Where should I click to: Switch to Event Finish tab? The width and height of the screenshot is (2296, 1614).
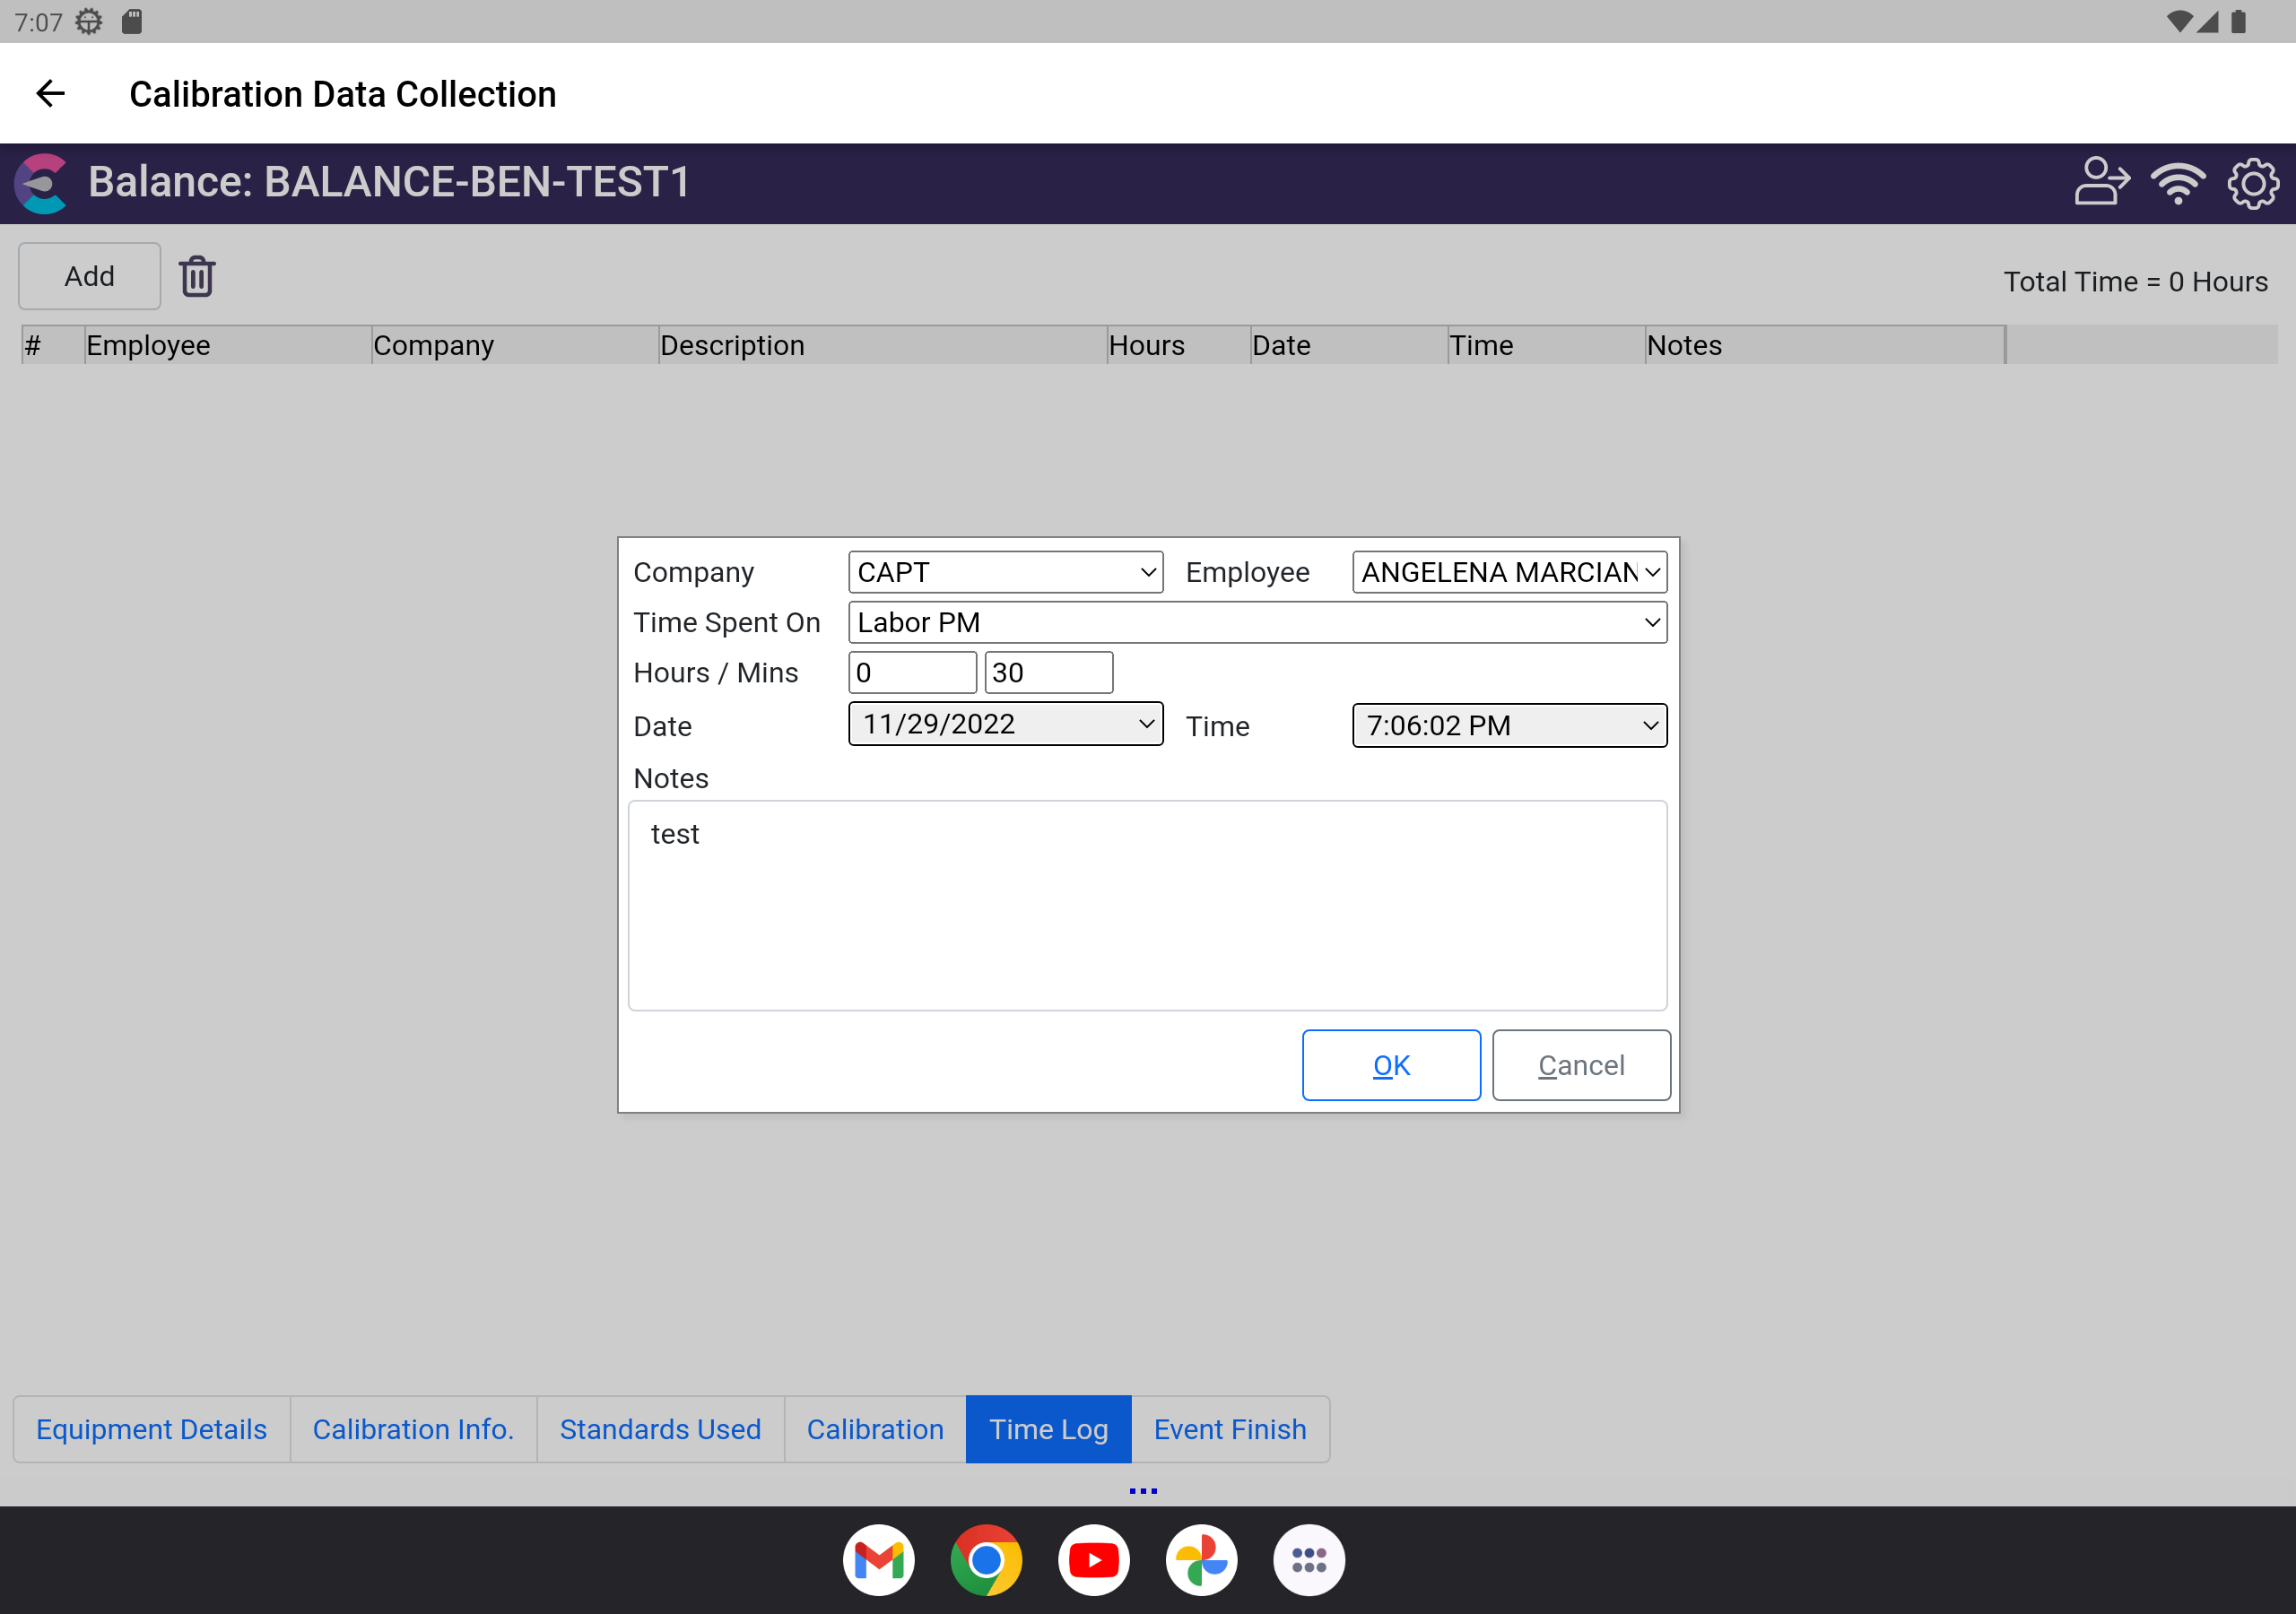(x=1229, y=1429)
